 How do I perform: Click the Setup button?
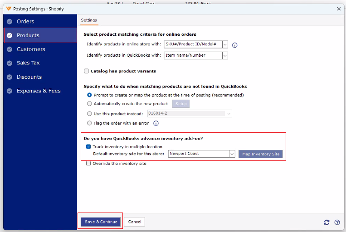coord(181,104)
